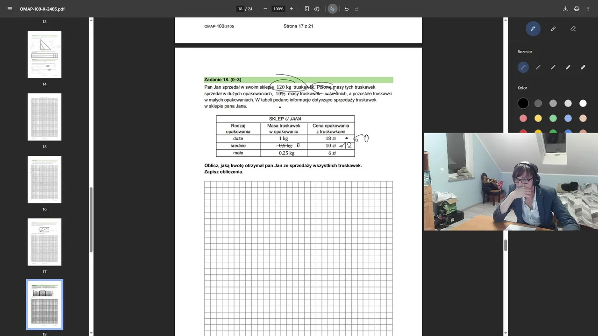598x336 pixels.
Task: Pick the light blue color swatch
Action: click(568, 118)
